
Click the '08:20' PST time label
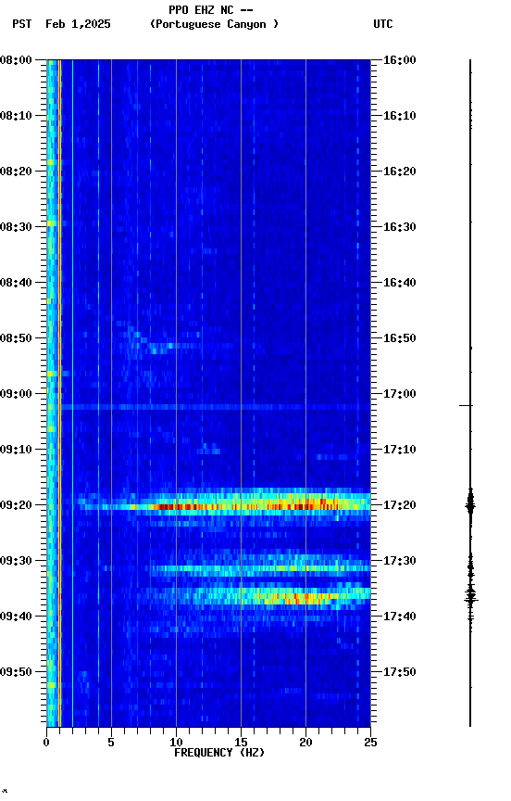tap(16, 172)
